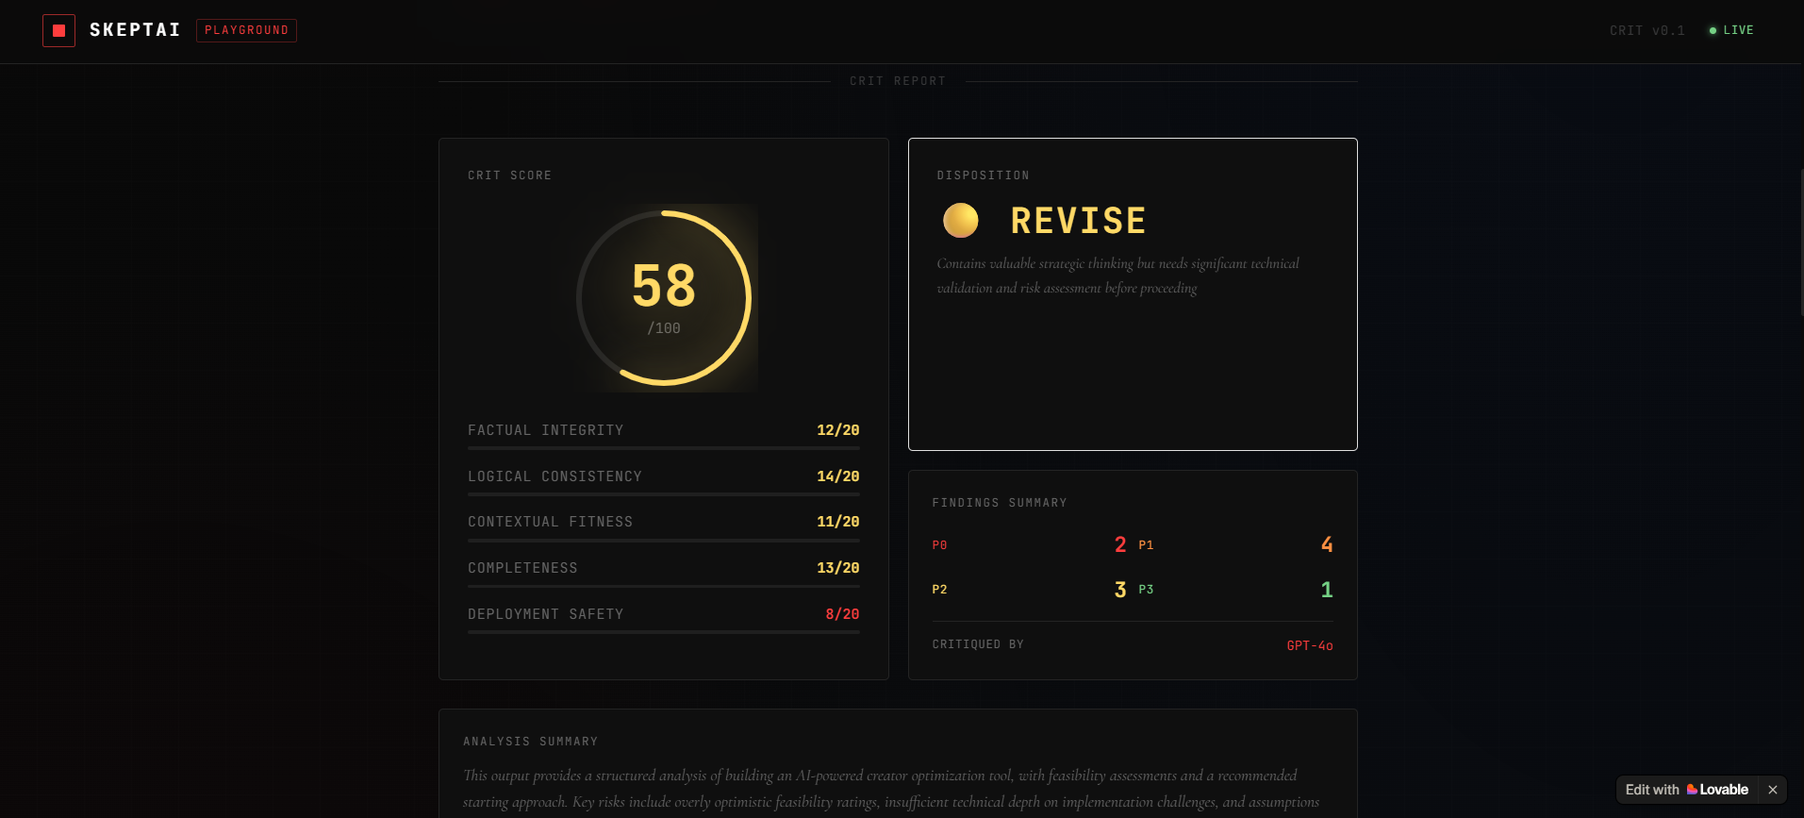This screenshot has width=1804, height=818.
Task: Click the 14/20 Logical Consistency score
Action: 837,476
